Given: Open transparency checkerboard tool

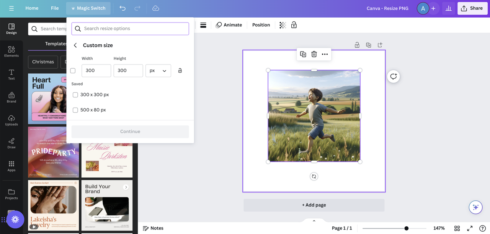Looking at the screenshot, I should [x=283, y=25].
